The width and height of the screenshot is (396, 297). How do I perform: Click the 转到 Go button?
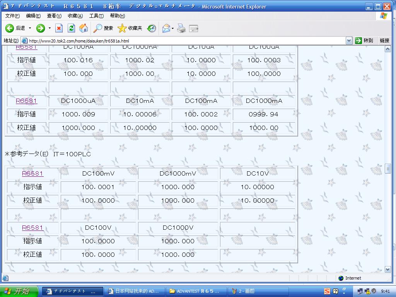(364, 40)
